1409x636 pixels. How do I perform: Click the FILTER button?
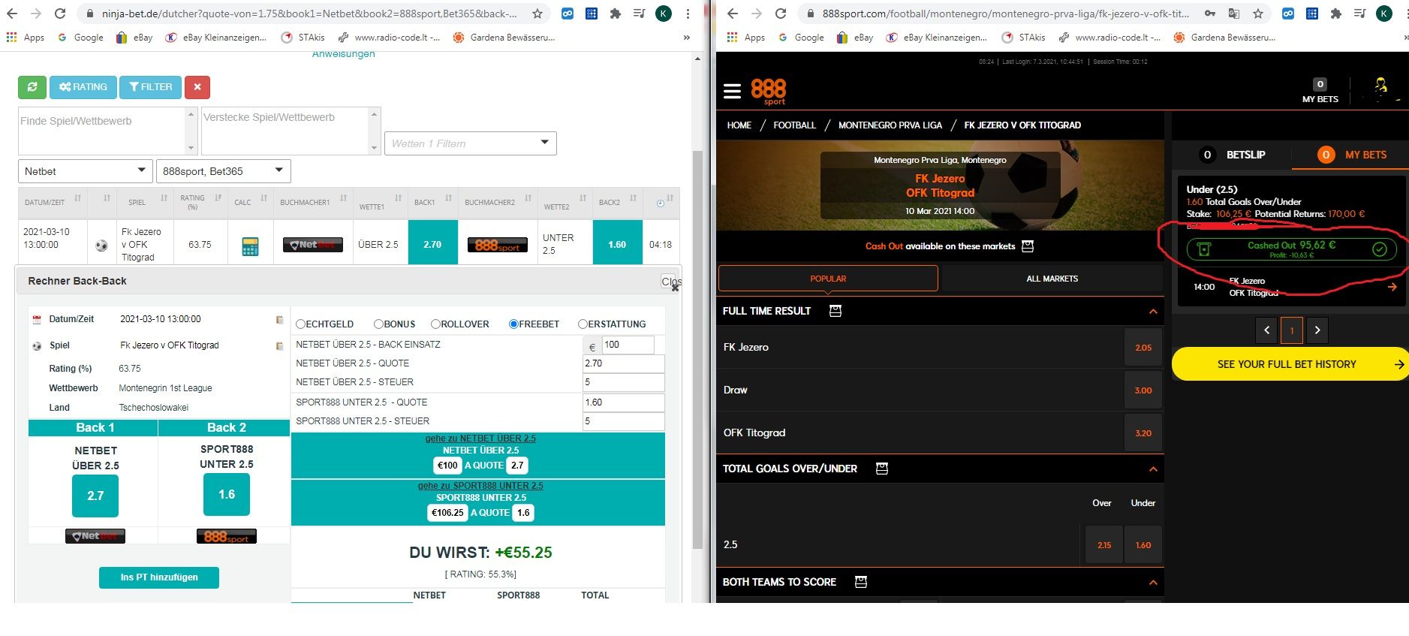click(151, 87)
